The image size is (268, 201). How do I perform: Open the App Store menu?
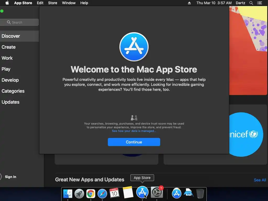(x=23, y=3)
